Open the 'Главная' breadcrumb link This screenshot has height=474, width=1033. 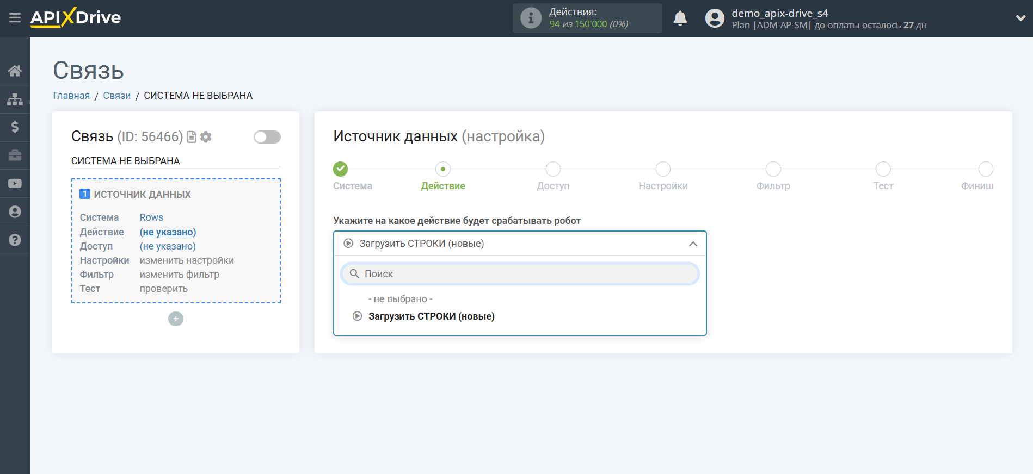pos(71,96)
